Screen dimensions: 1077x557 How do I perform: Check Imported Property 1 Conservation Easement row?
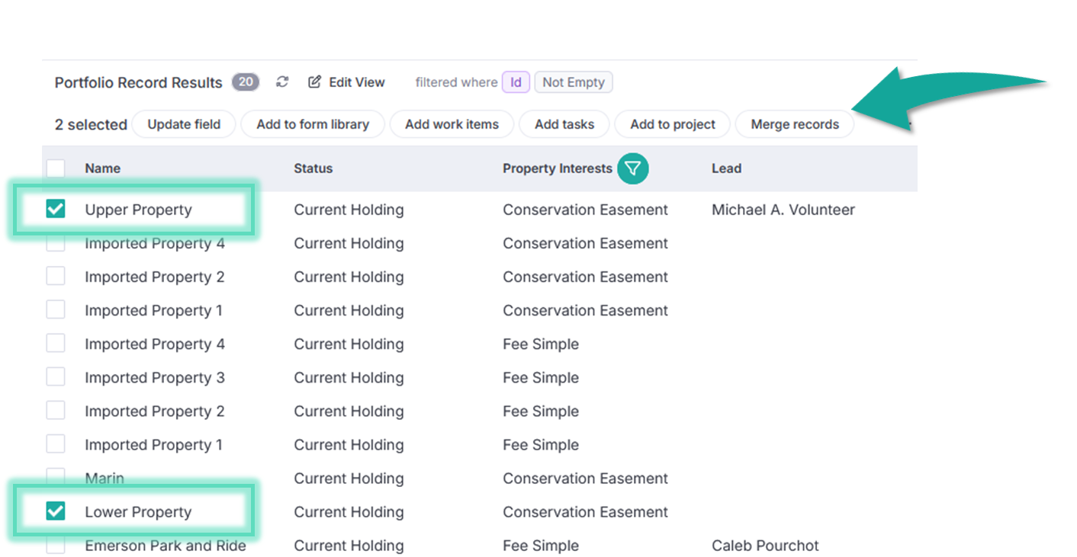[x=56, y=310]
